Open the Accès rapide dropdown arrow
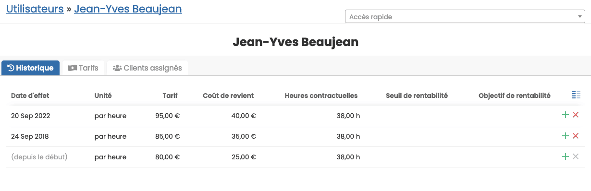591x191 pixels. [580, 17]
